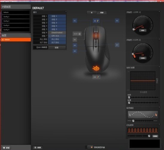This screenshot has width=164, height=150.
Task: Click the polling rate slider knob
Action: 149,136
